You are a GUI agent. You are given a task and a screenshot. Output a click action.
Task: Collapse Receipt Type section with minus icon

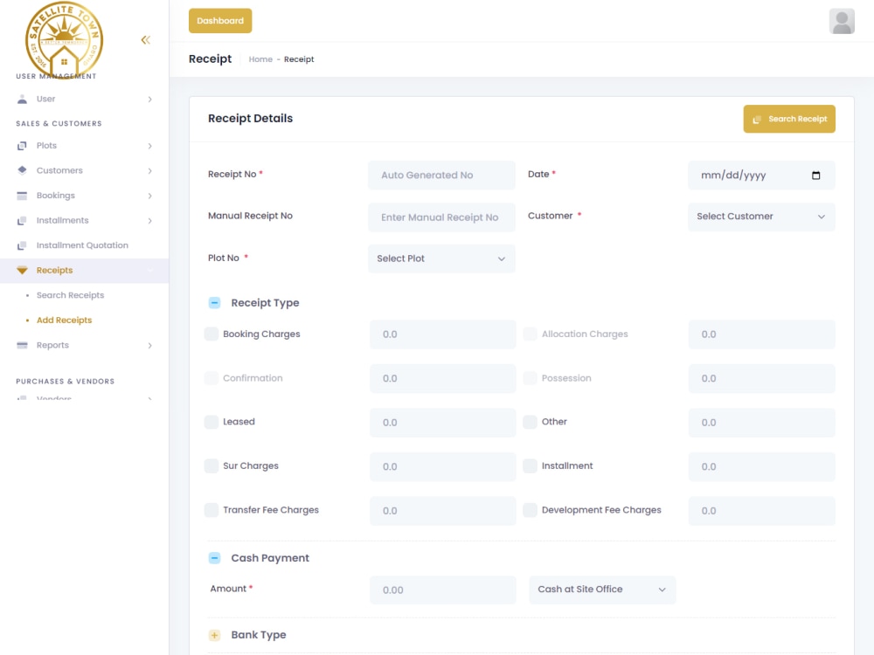(x=215, y=303)
